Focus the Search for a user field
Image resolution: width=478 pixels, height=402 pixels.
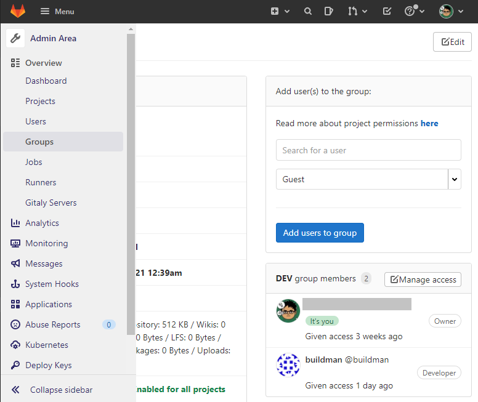[368, 150]
